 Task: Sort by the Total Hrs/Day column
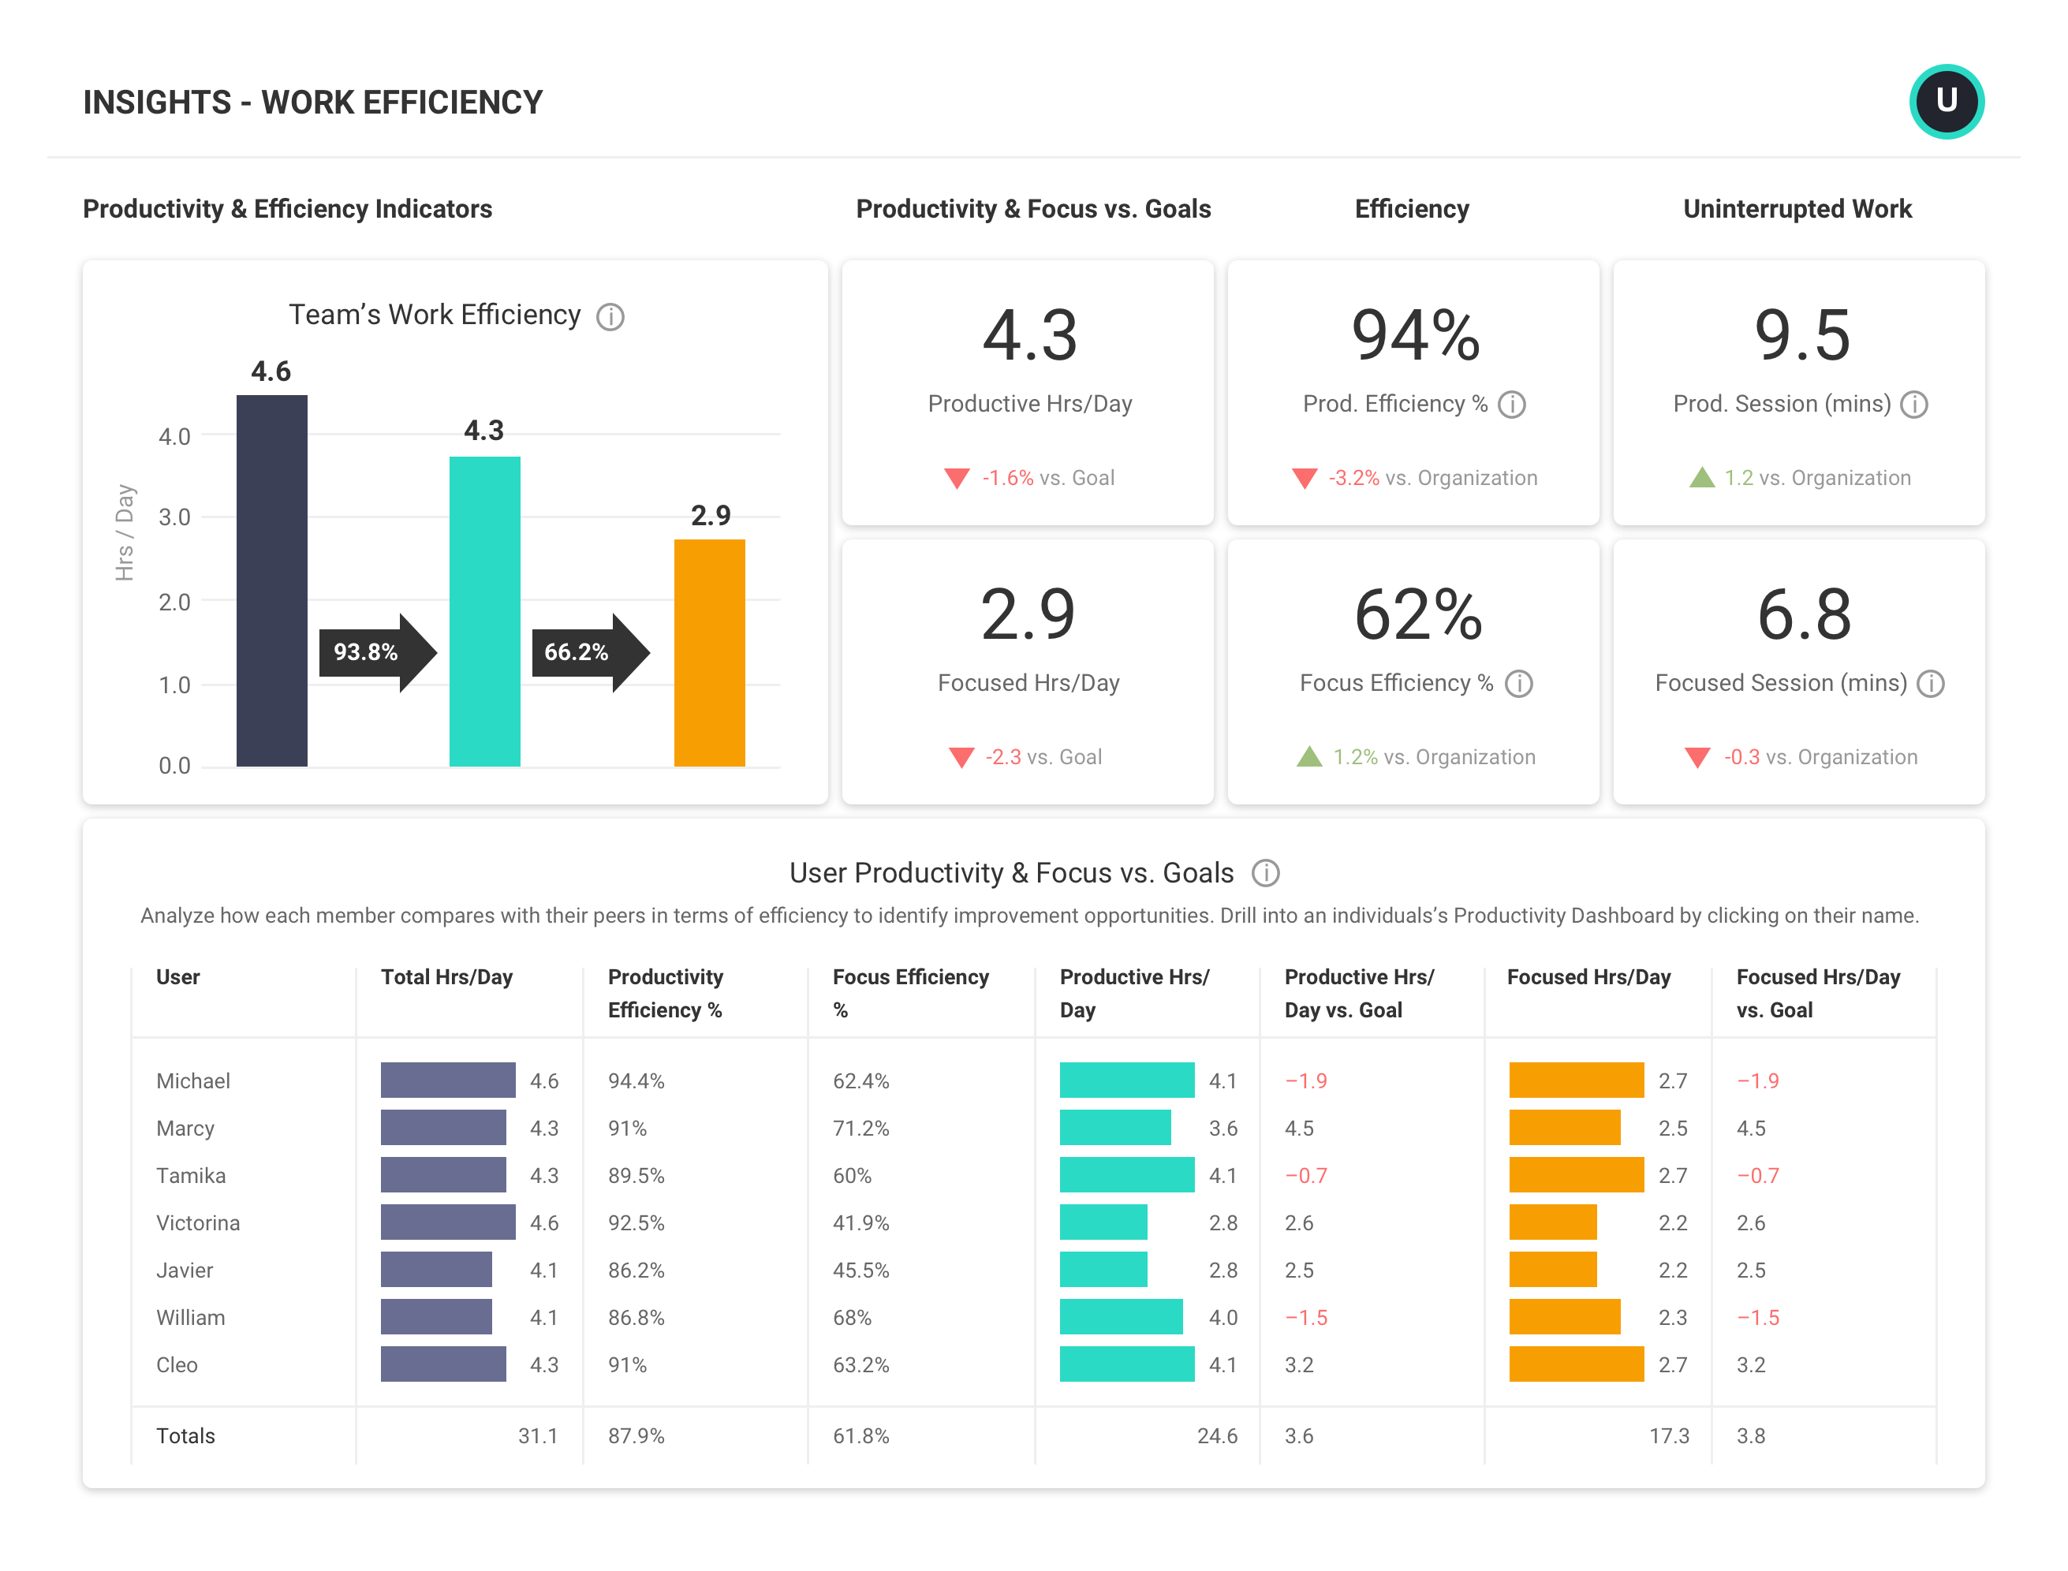point(446,976)
